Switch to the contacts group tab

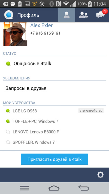[x=83, y=15]
